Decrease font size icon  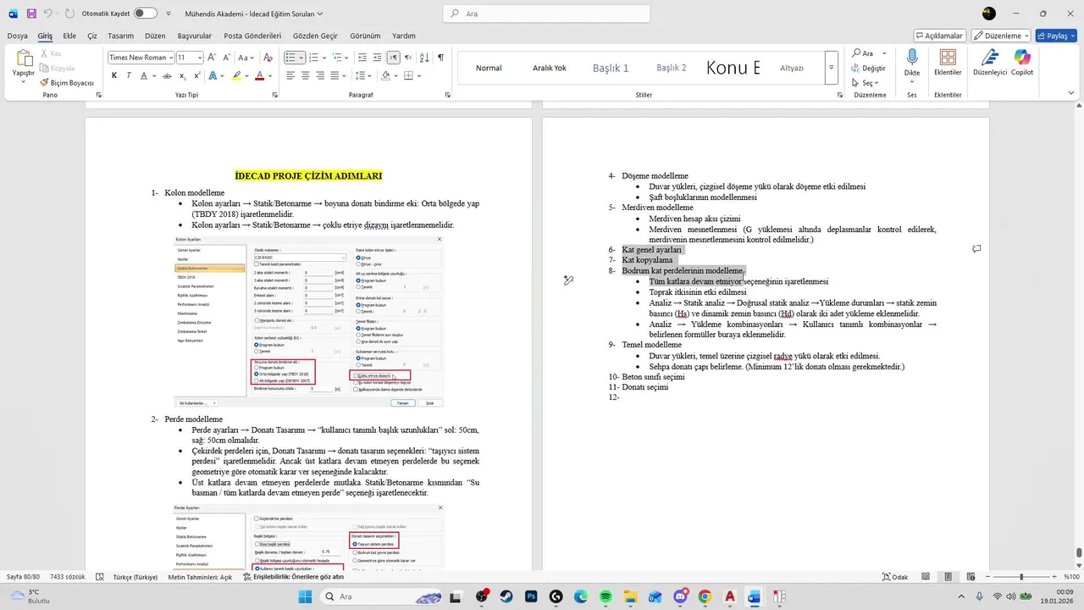pos(226,58)
